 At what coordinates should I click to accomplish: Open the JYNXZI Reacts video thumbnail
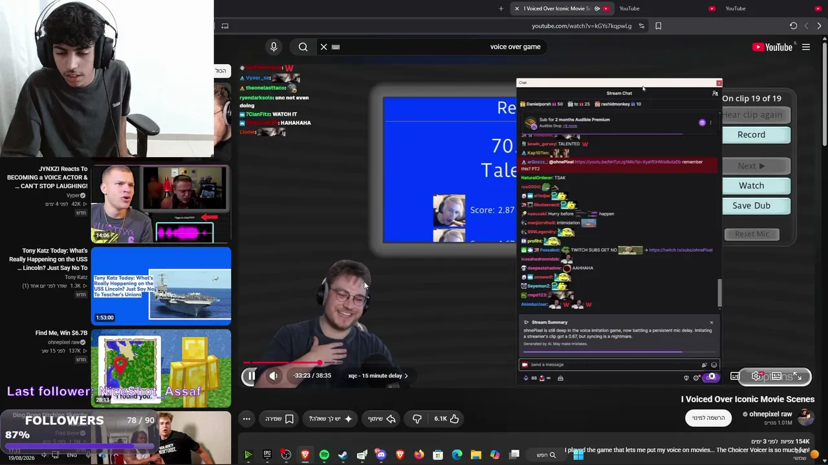(161, 204)
